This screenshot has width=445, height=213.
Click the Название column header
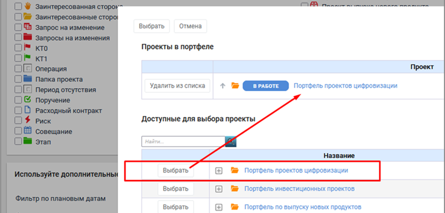(x=339, y=155)
